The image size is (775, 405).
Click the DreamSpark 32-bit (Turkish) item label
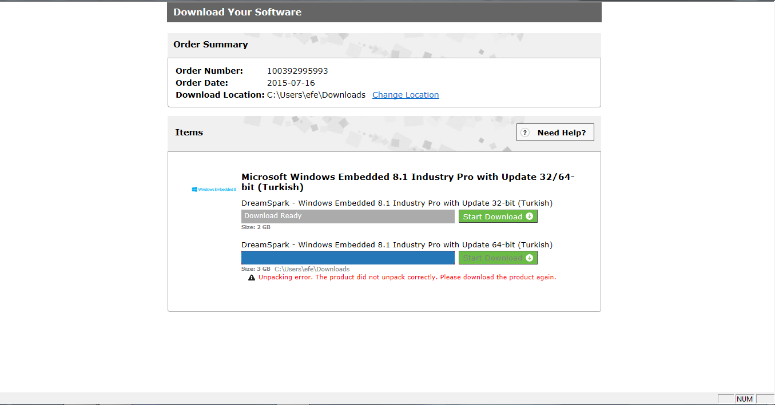tap(397, 203)
